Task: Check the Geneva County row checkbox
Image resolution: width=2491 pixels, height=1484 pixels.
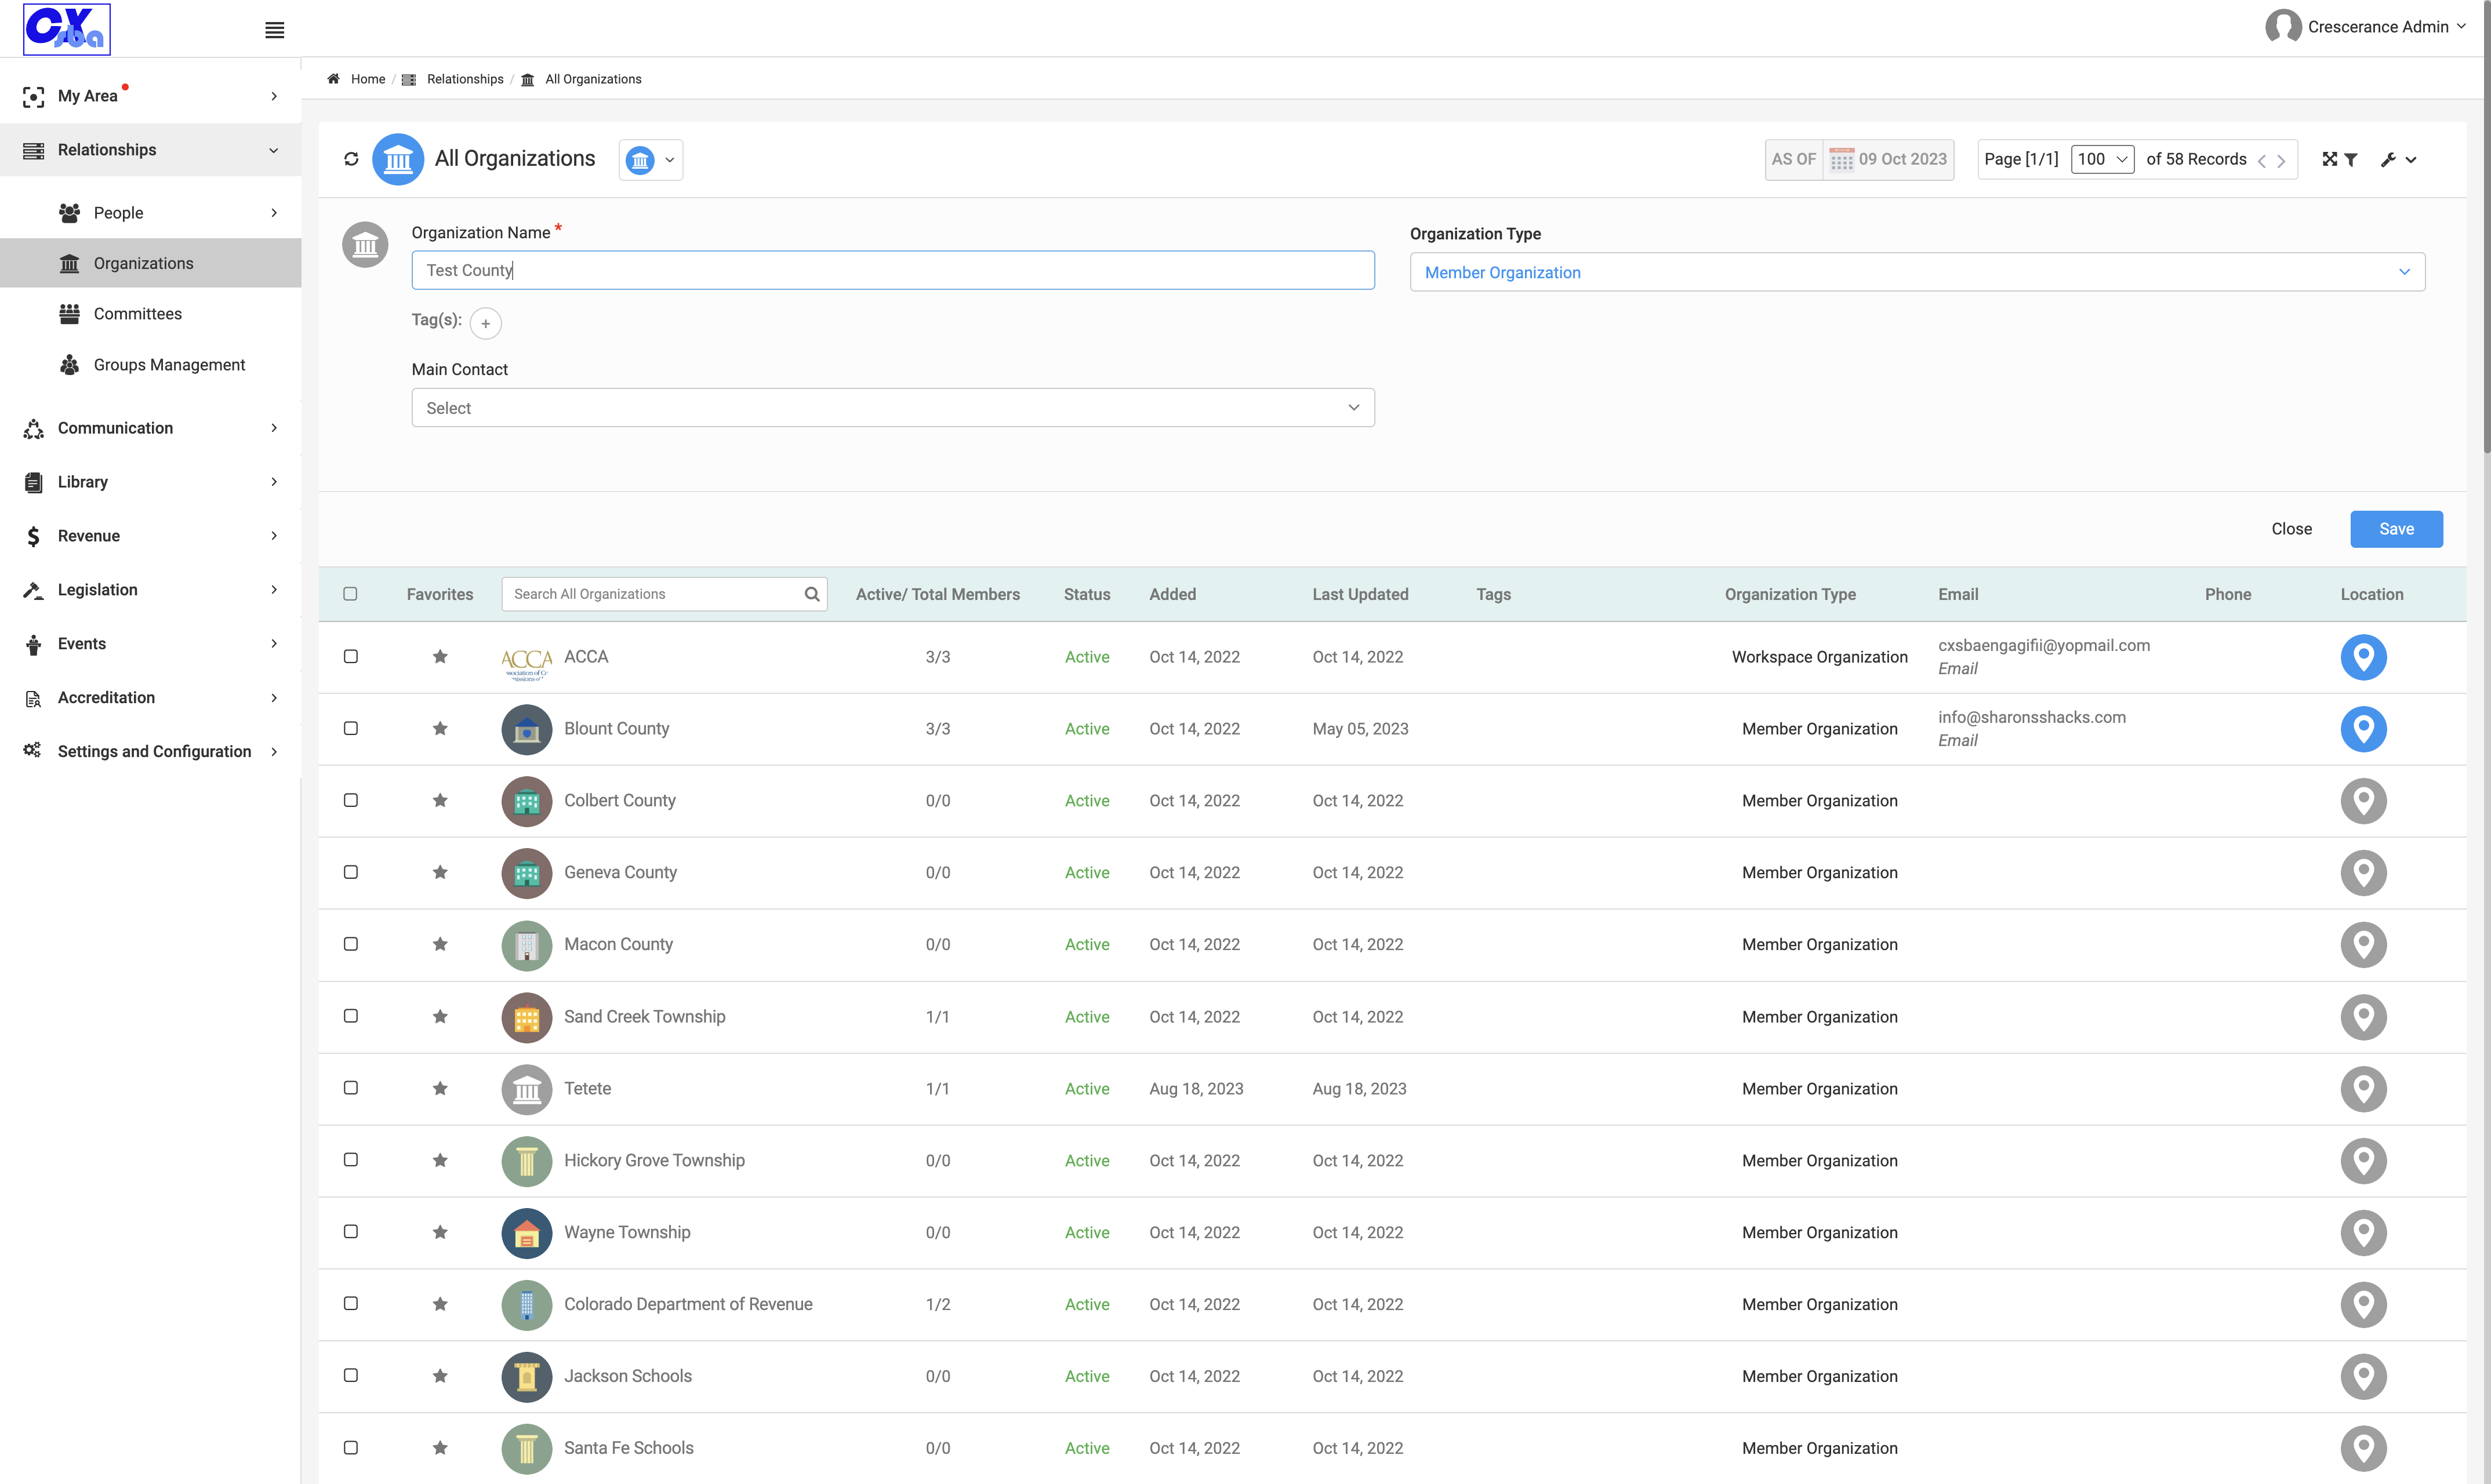Action: pyautogui.click(x=351, y=873)
